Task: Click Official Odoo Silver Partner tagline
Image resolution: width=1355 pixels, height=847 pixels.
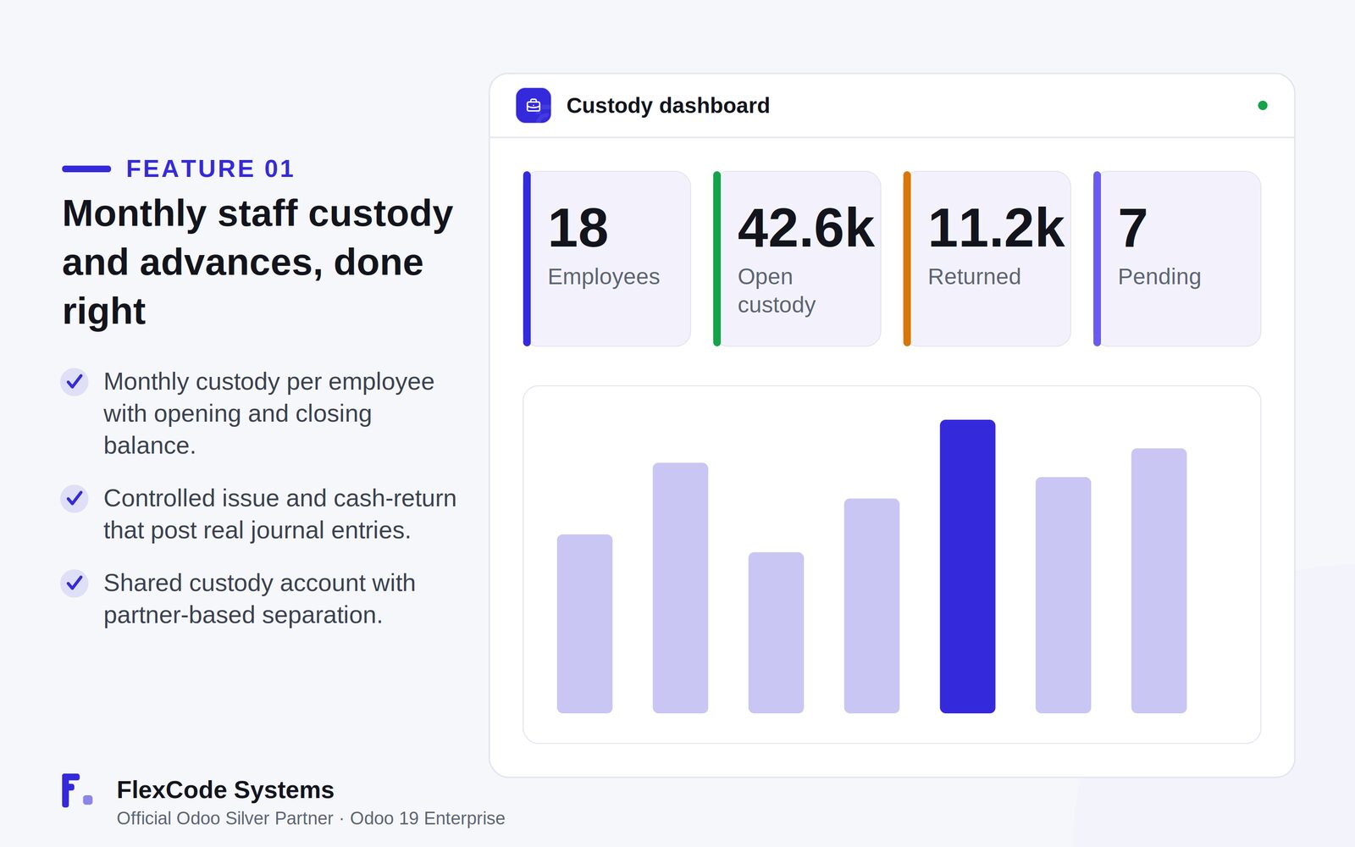Action: 311,819
